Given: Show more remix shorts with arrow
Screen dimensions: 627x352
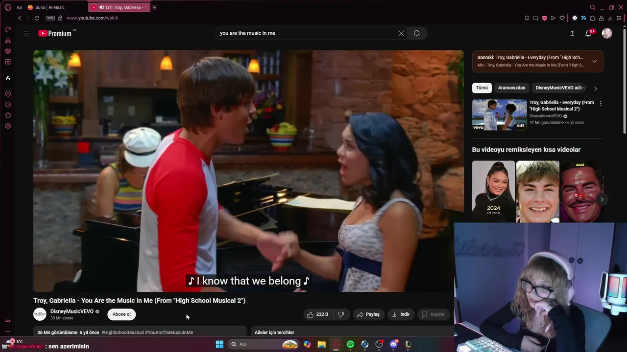Looking at the screenshot, I should [x=602, y=199].
